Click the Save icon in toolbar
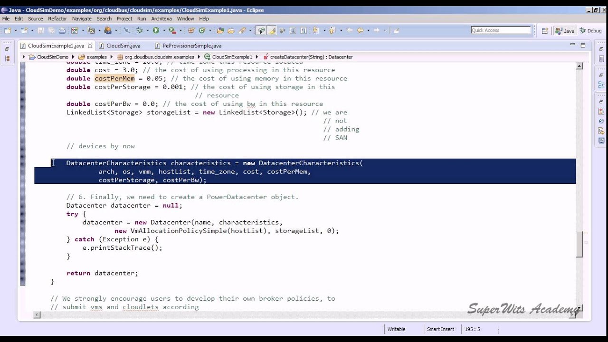 (x=40, y=30)
